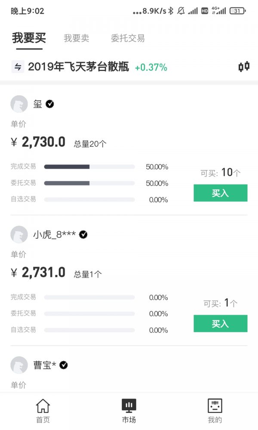The height and width of the screenshot is (430, 258).
Task: Click 小虎_8***'s 自选交易 progress bar
Action: (x=89, y=330)
